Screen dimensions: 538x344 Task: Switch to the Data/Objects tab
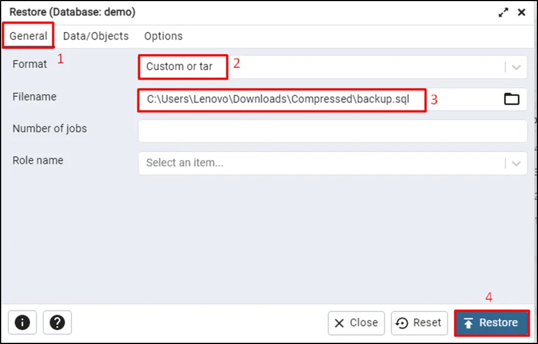coord(96,36)
